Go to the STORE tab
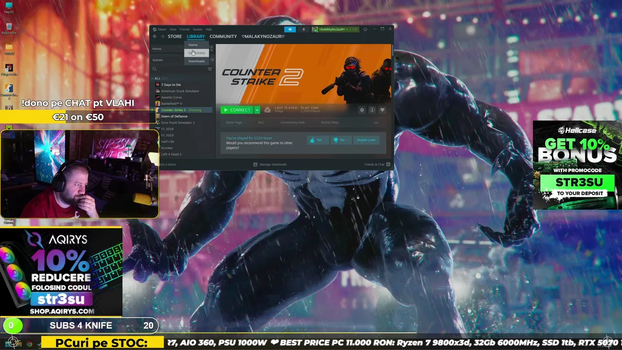This screenshot has width=622, height=350. [x=175, y=36]
